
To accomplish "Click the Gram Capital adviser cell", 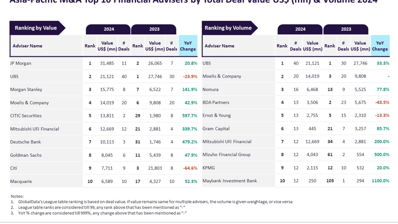I will (216, 129).
